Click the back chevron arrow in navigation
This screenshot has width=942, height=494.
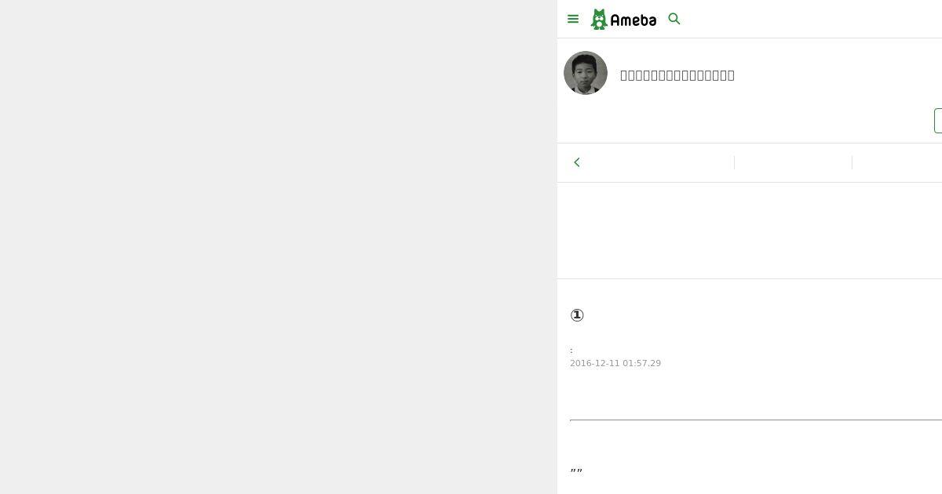[577, 162]
